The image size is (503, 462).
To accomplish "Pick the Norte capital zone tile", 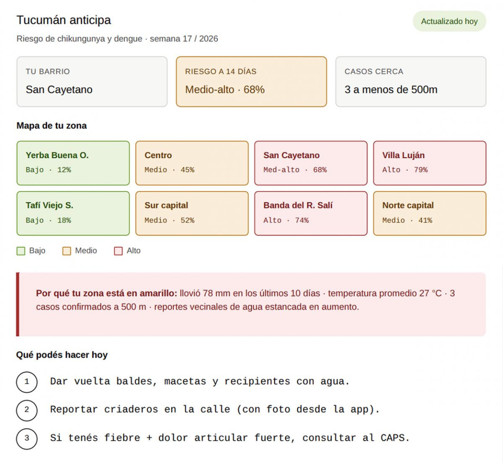I will coord(430,213).
